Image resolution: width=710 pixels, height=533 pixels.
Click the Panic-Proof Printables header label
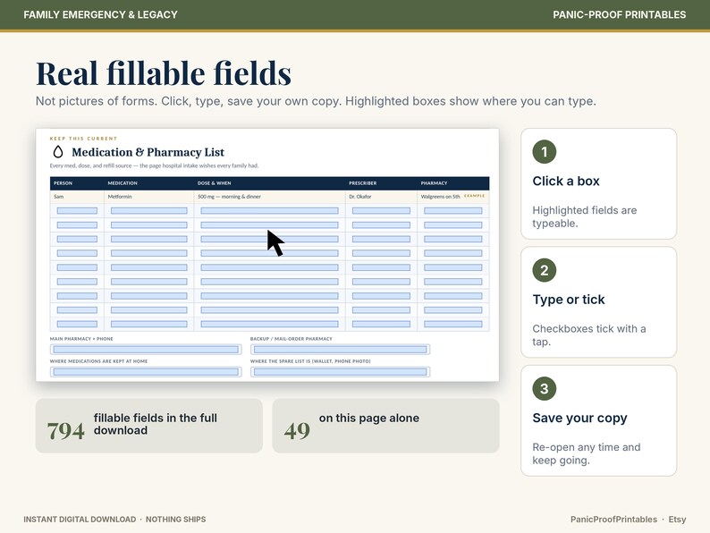pos(619,14)
